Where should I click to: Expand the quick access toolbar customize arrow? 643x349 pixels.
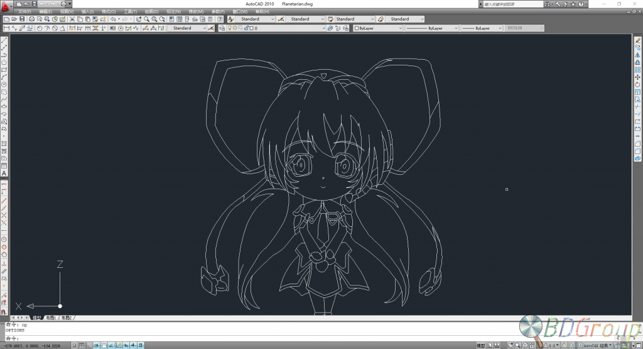[x=70, y=4]
